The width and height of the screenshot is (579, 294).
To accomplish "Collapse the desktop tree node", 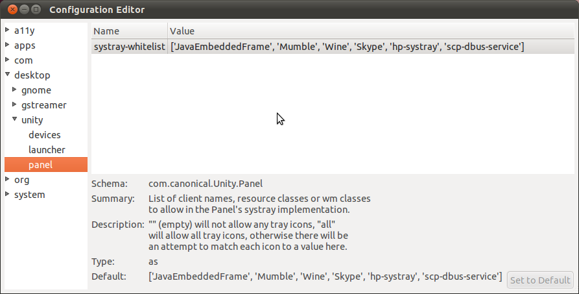I will (x=7, y=75).
